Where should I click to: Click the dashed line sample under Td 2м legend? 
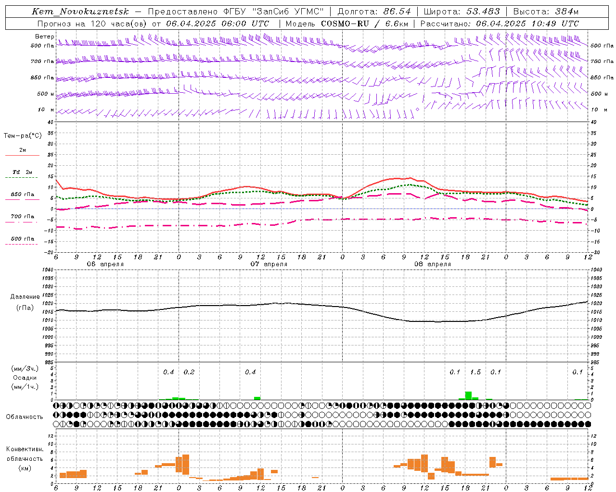[22, 178]
